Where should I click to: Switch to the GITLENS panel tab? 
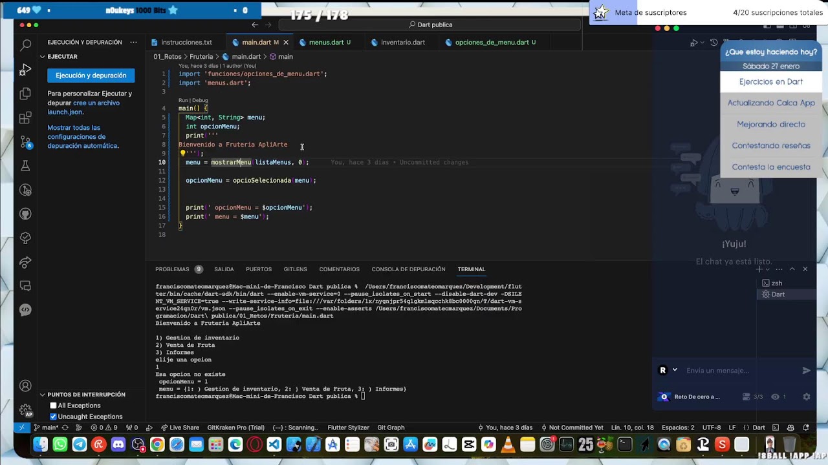[295, 269]
